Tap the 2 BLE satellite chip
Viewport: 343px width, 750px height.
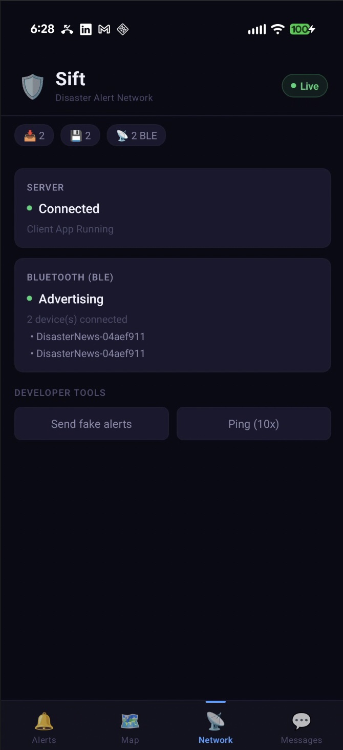[x=136, y=136]
